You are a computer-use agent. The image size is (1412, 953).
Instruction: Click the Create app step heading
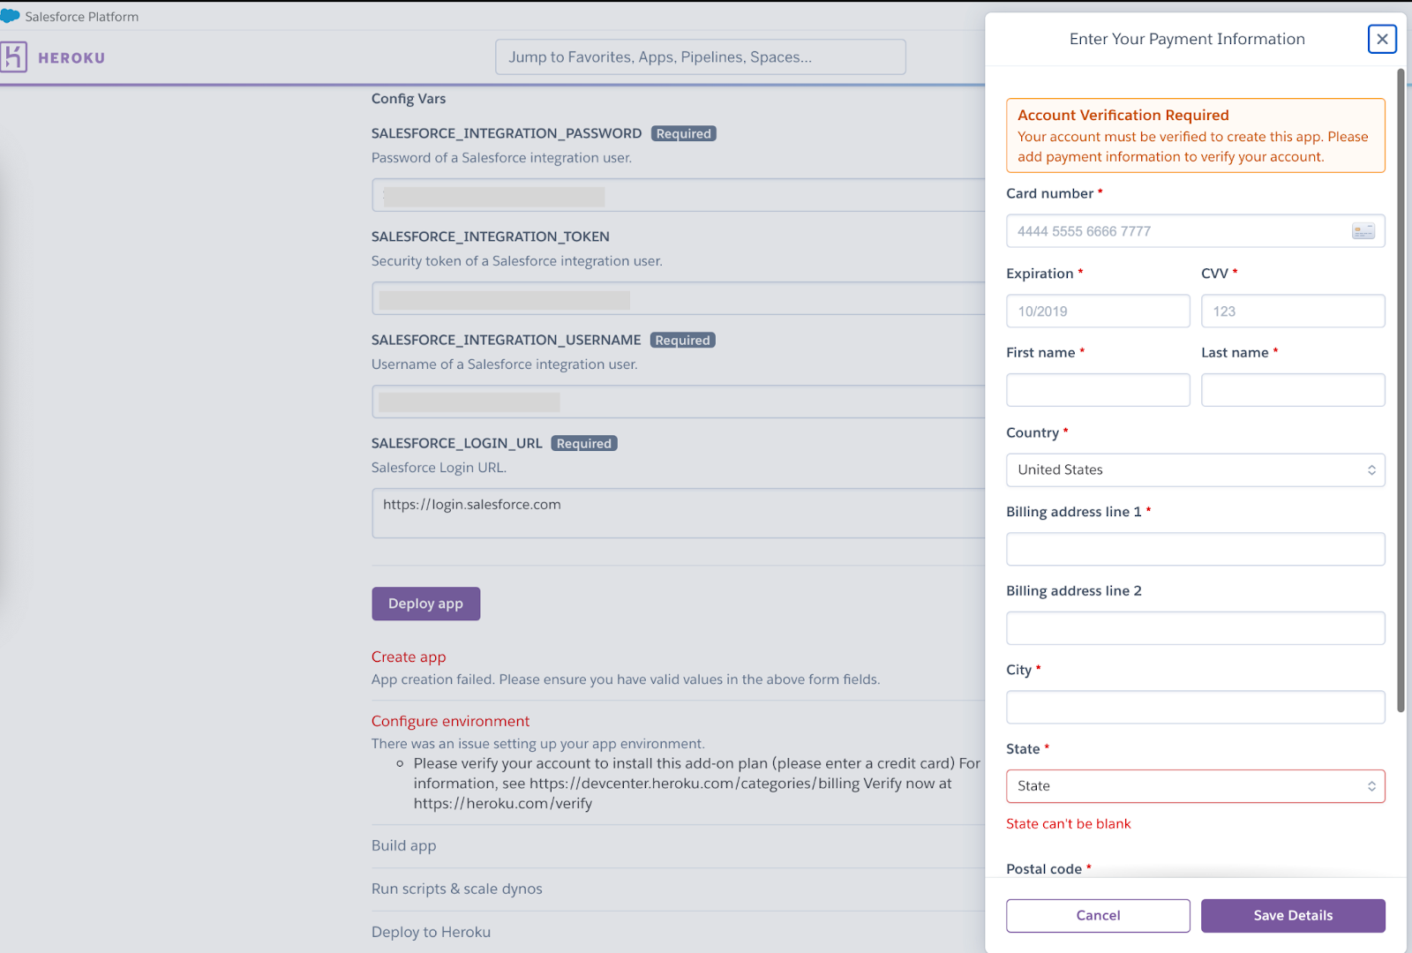(x=409, y=657)
